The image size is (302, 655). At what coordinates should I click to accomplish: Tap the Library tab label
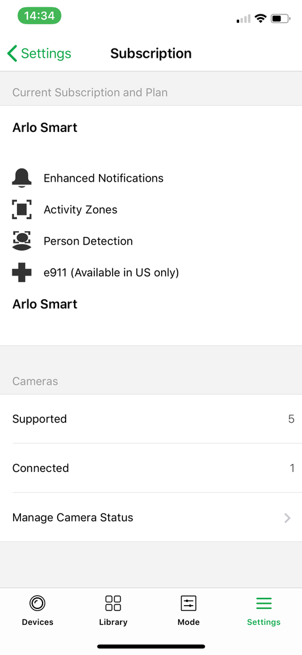113,622
